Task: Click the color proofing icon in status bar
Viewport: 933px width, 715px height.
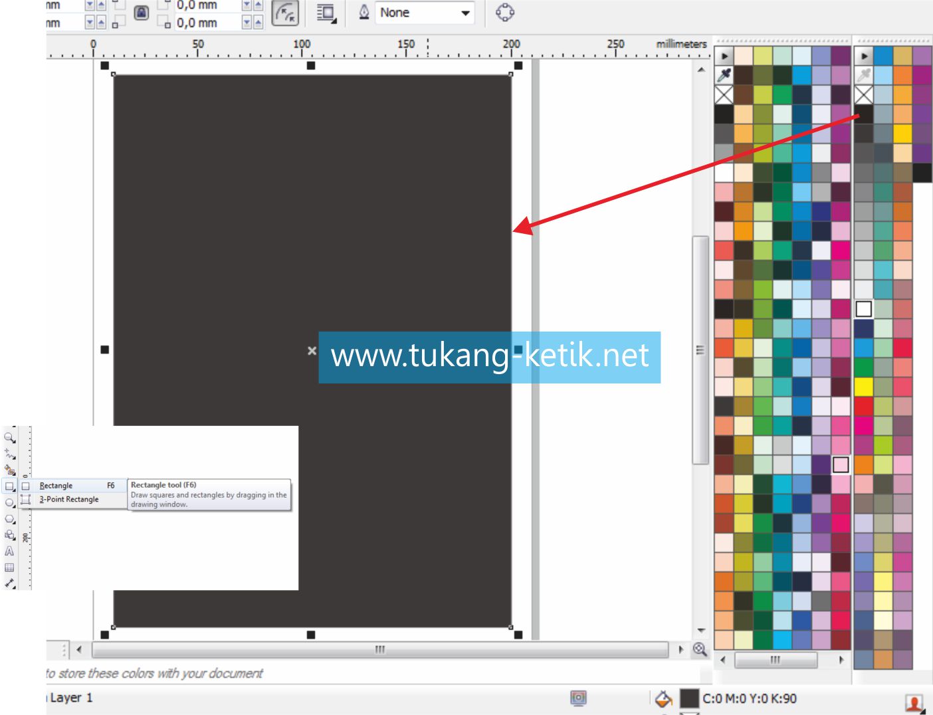Action: [578, 698]
